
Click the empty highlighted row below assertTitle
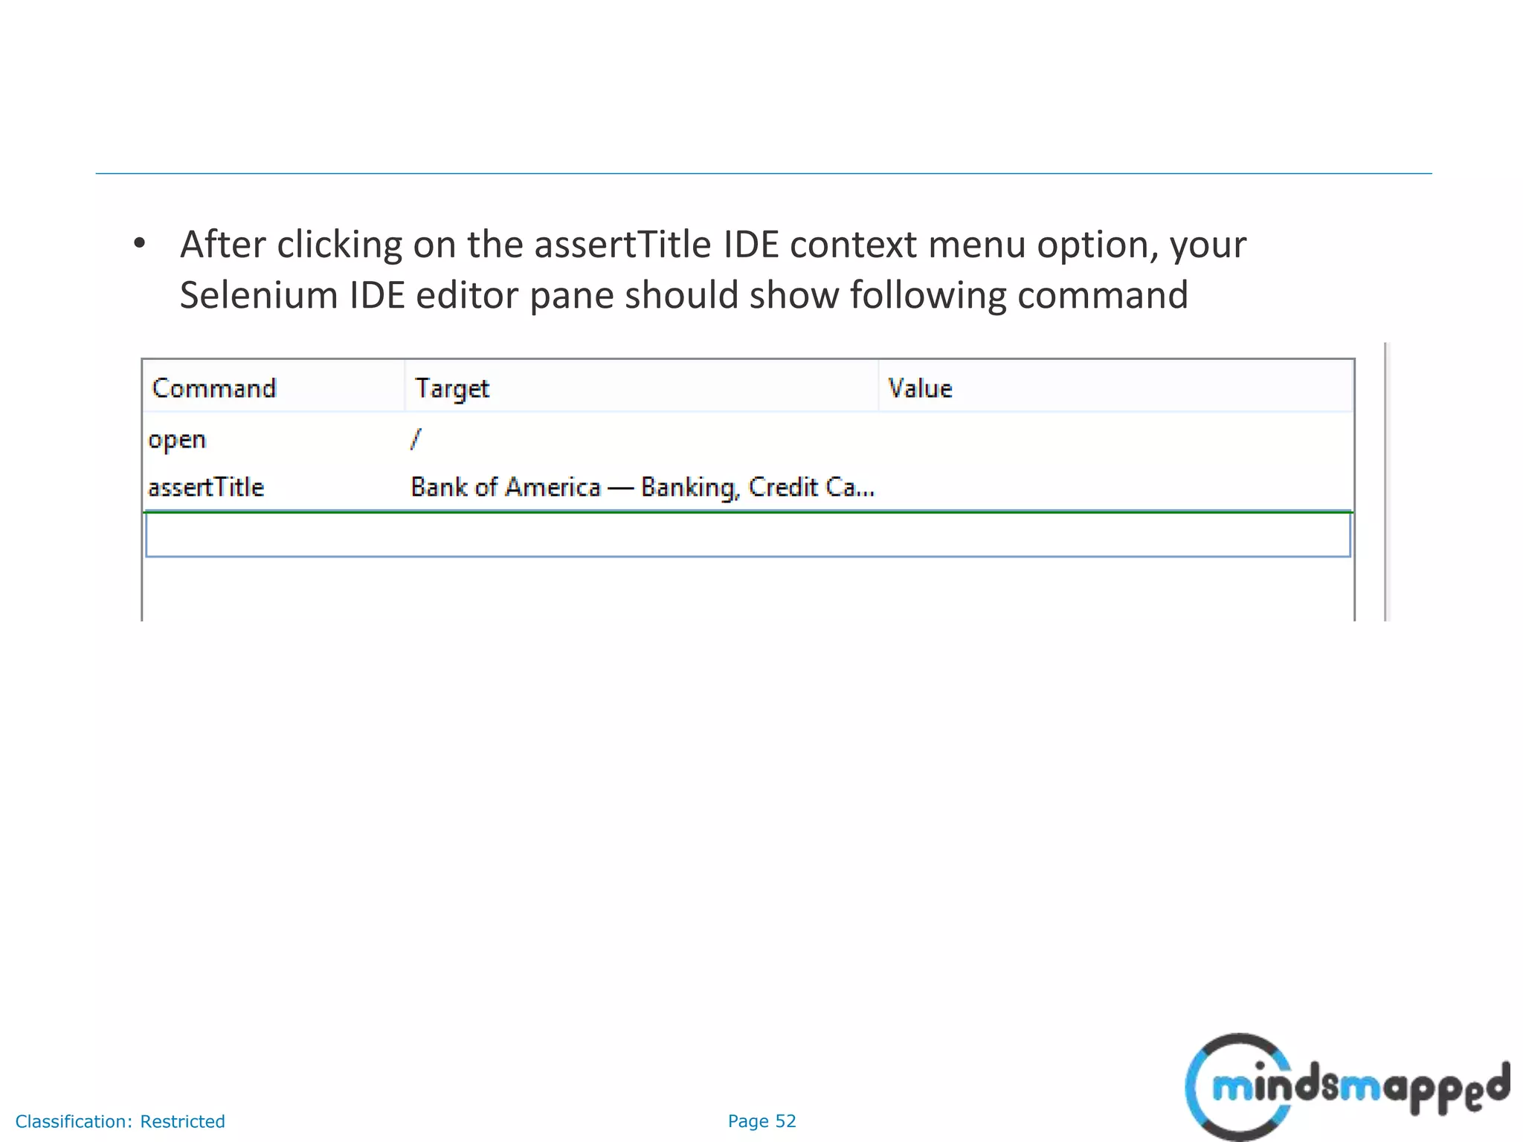[x=747, y=535]
